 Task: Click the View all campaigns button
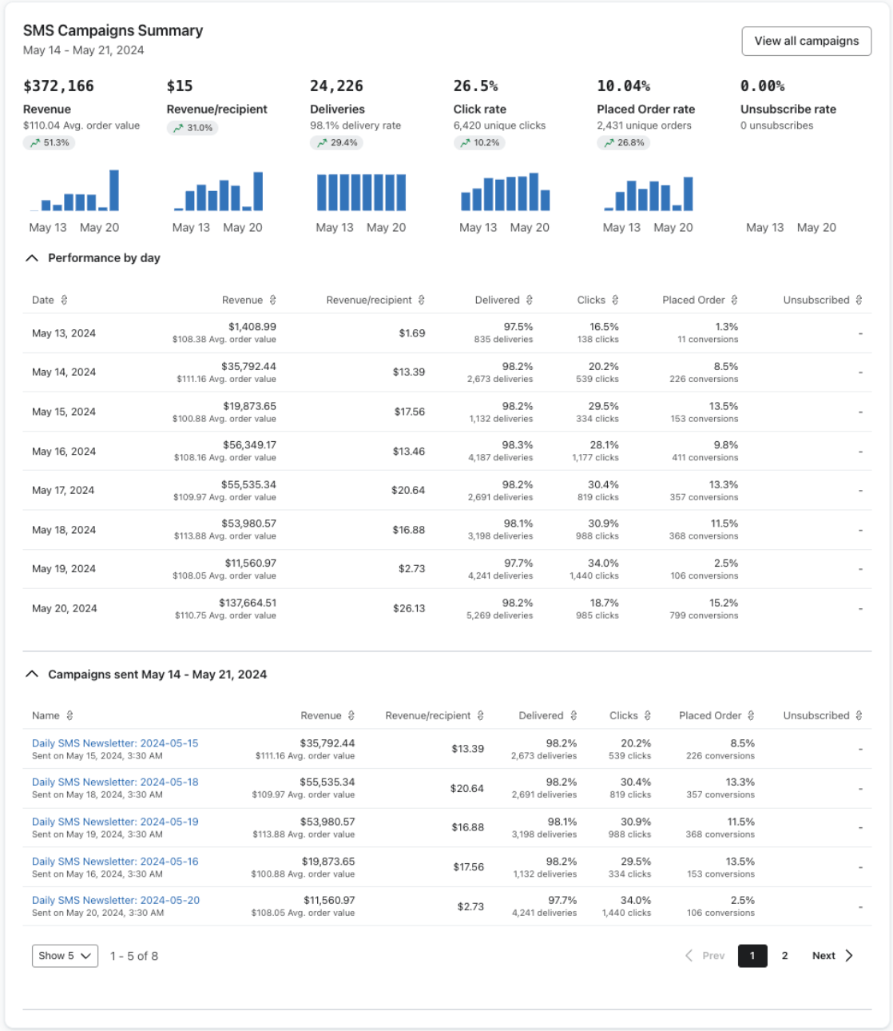[806, 41]
